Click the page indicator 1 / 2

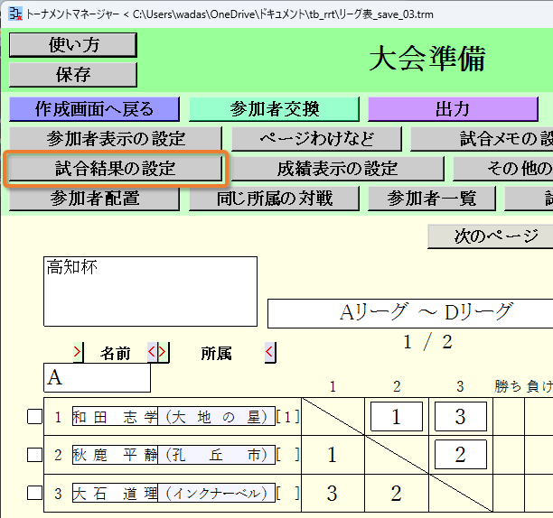click(427, 342)
